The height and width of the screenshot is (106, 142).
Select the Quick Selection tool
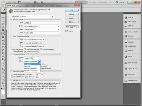[3, 27]
